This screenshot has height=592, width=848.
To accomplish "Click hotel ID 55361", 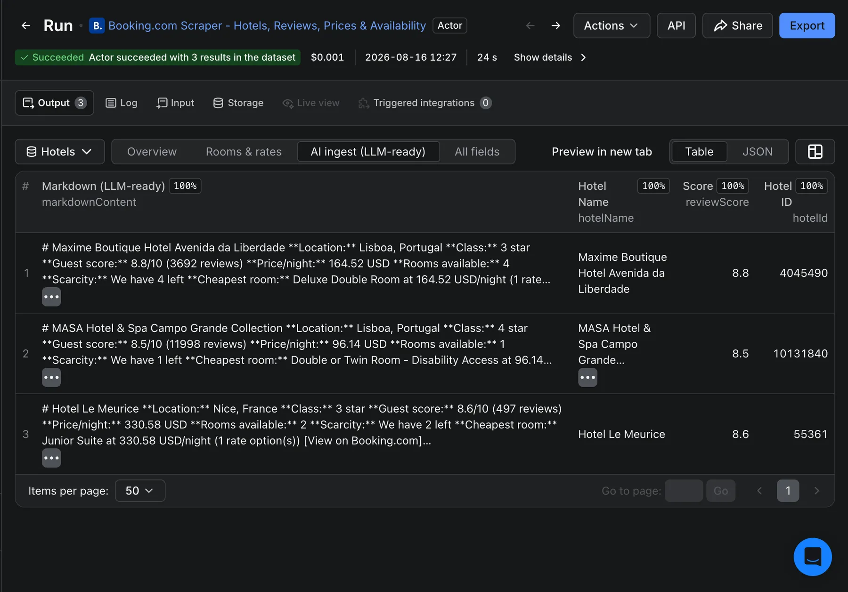I will [x=810, y=434].
